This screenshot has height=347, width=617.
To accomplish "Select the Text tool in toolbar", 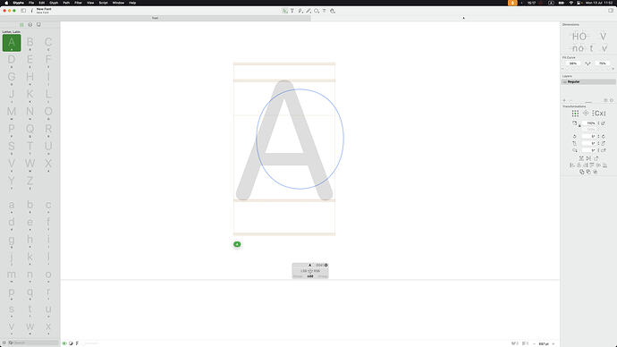I will [x=292, y=11].
